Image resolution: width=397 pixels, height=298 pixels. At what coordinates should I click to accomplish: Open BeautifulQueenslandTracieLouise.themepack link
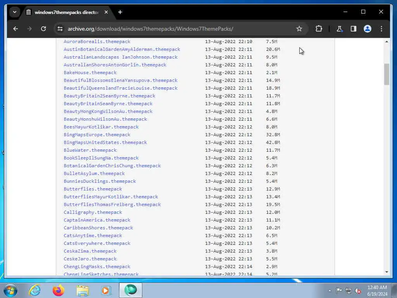click(121, 88)
